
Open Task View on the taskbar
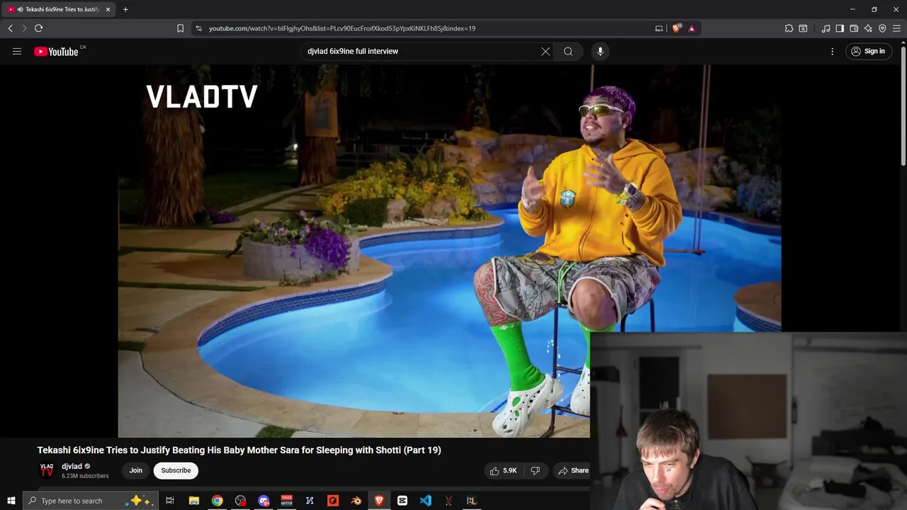click(x=170, y=501)
